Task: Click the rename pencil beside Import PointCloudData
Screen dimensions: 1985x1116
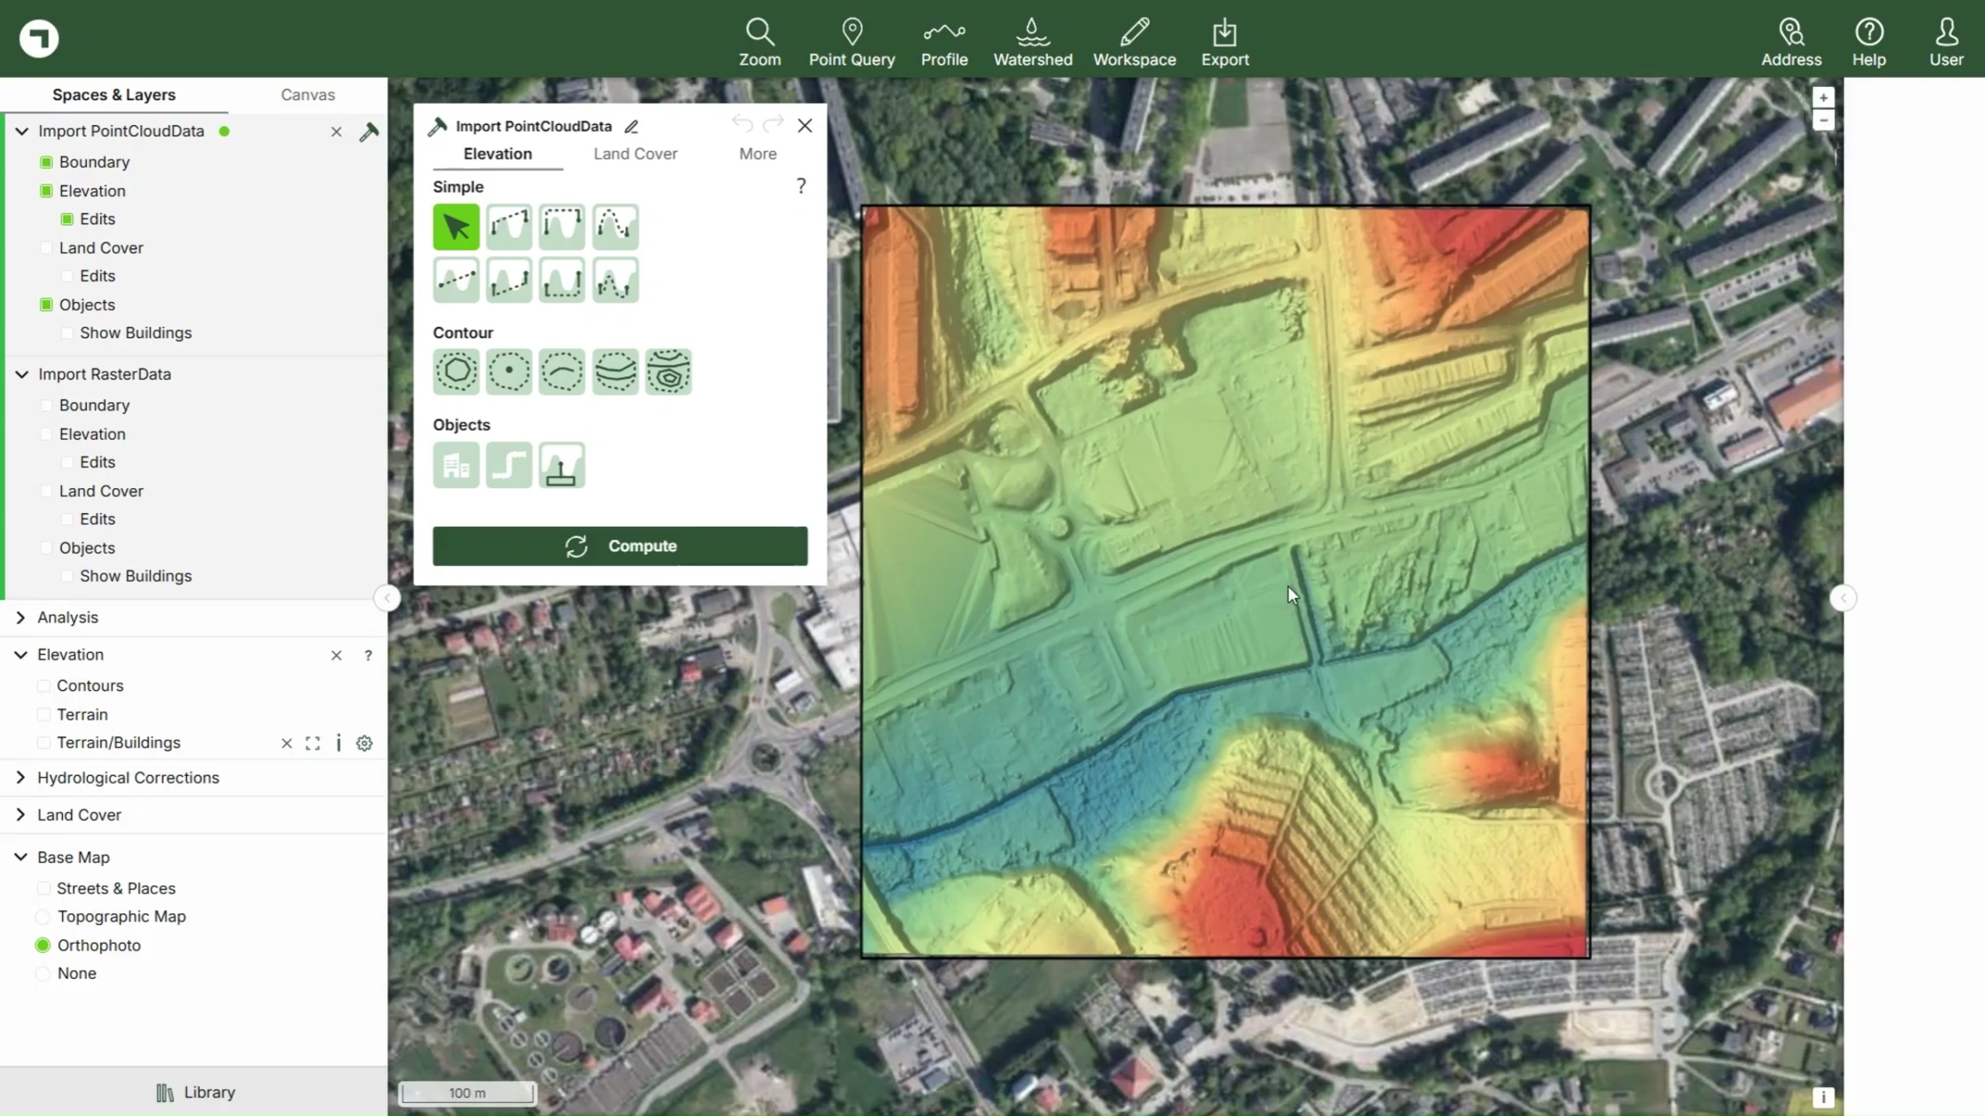Action: click(631, 127)
